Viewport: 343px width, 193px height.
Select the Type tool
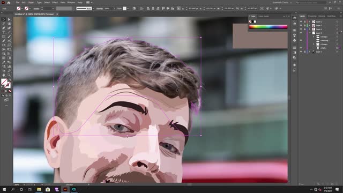click(x=4, y=32)
